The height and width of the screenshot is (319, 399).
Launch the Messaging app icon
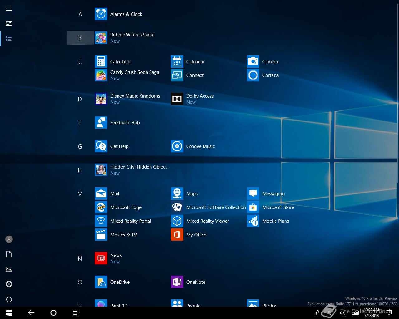(x=253, y=194)
